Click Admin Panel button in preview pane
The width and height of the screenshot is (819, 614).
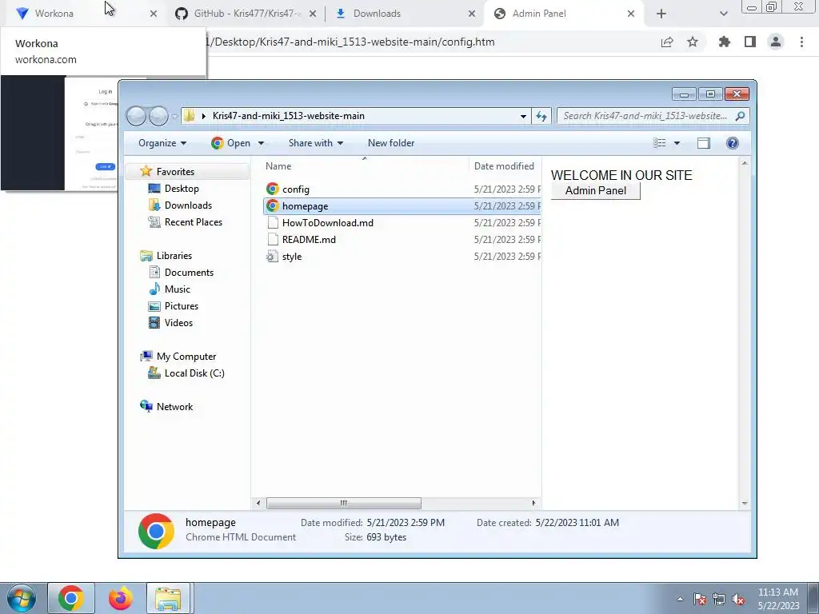[x=595, y=190]
